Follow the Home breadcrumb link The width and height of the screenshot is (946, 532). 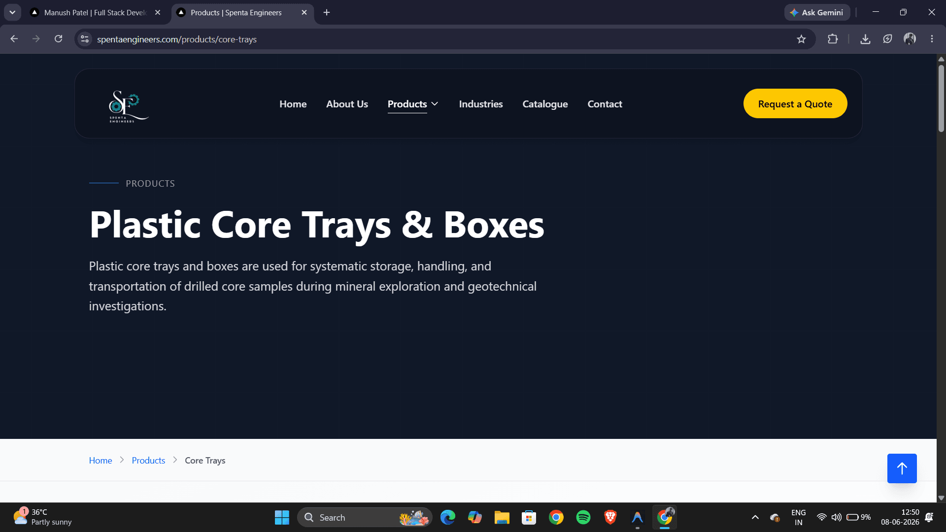(x=101, y=460)
